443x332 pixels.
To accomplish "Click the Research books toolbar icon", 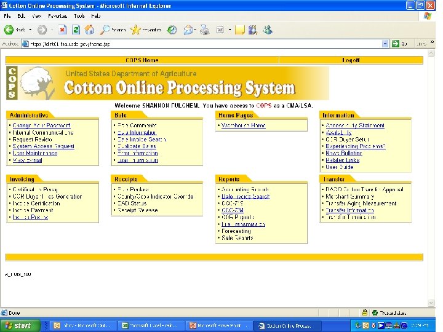I will click(x=253, y=30).
